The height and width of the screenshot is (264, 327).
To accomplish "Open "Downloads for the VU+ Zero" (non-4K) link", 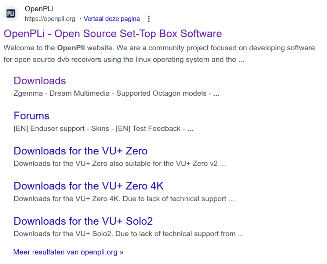I will tap(80, 151).
